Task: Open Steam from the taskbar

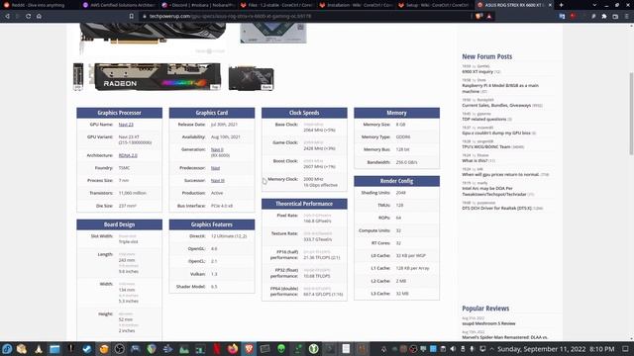Action: 87,349
